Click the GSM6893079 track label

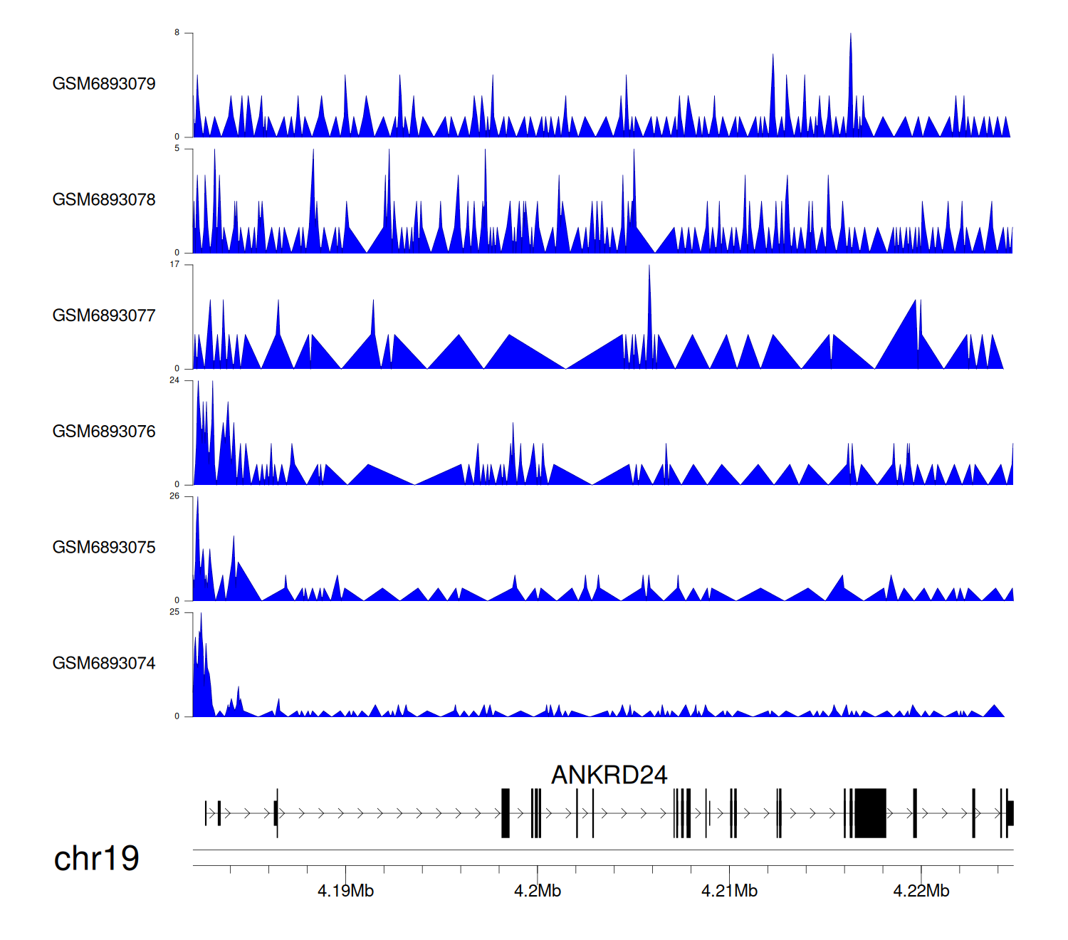(x=104, y=84)
